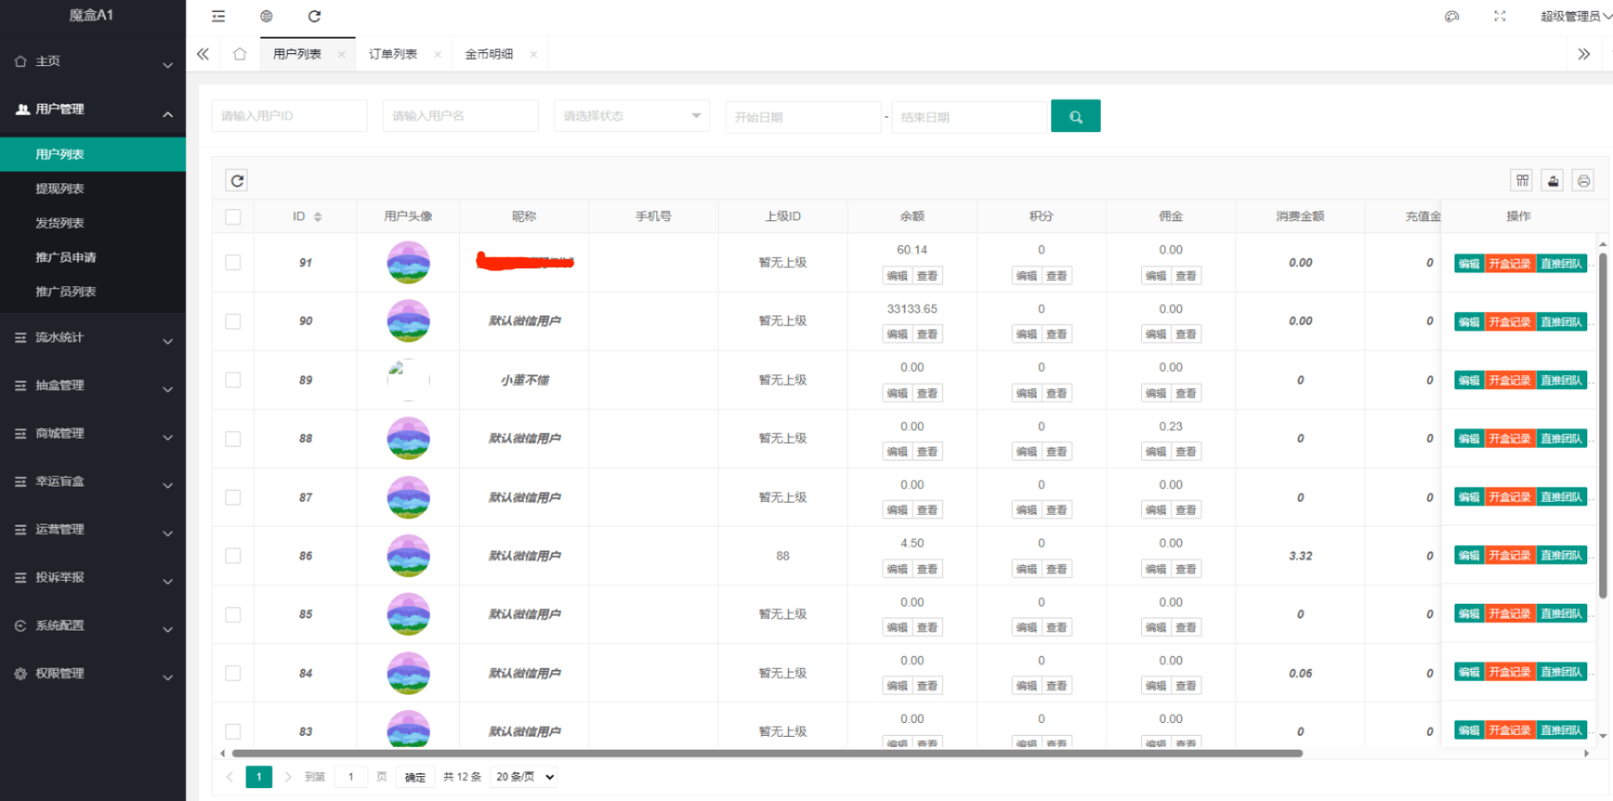Image resolution: width=1613 pixels, height=801 pixels.
Task: Open the theme palette icon in top bar
Action: pyautogui.click(x=1451, y=15)
